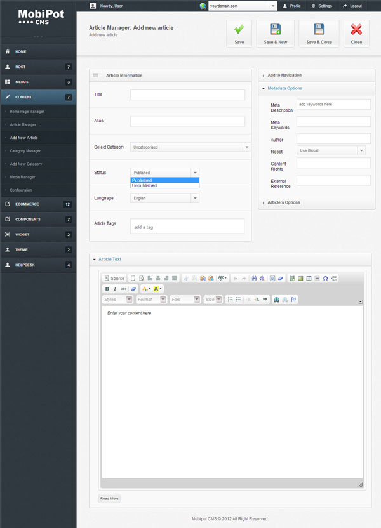This screenshot has height=528, width=381.
Task: Open the Components sidebar section
Action: pos(38,219)
